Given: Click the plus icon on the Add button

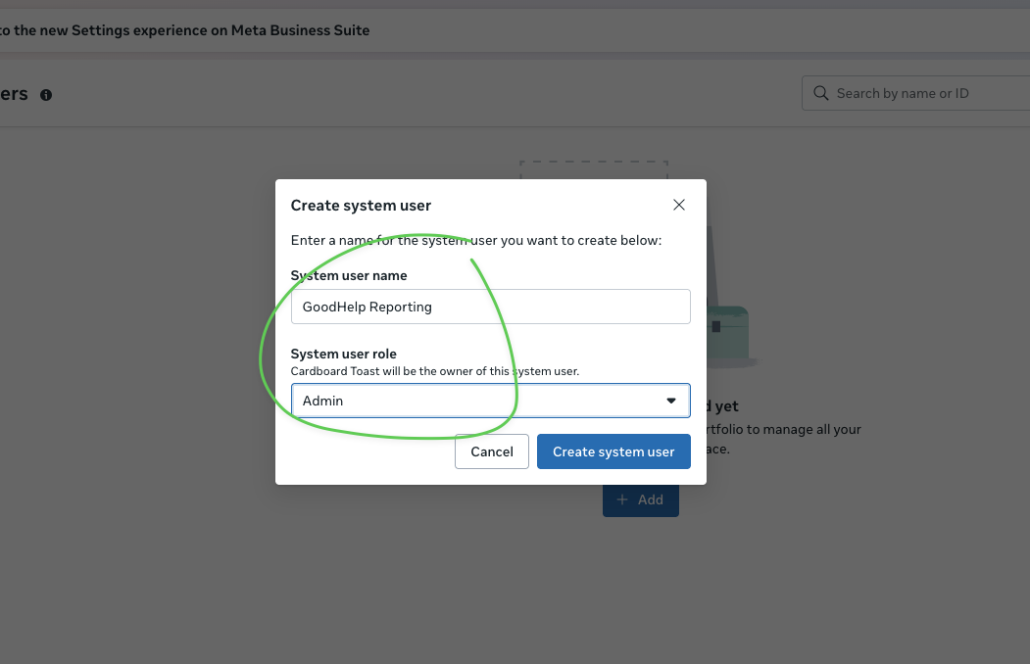Looking at the screenshot, I should click(622, 499).
